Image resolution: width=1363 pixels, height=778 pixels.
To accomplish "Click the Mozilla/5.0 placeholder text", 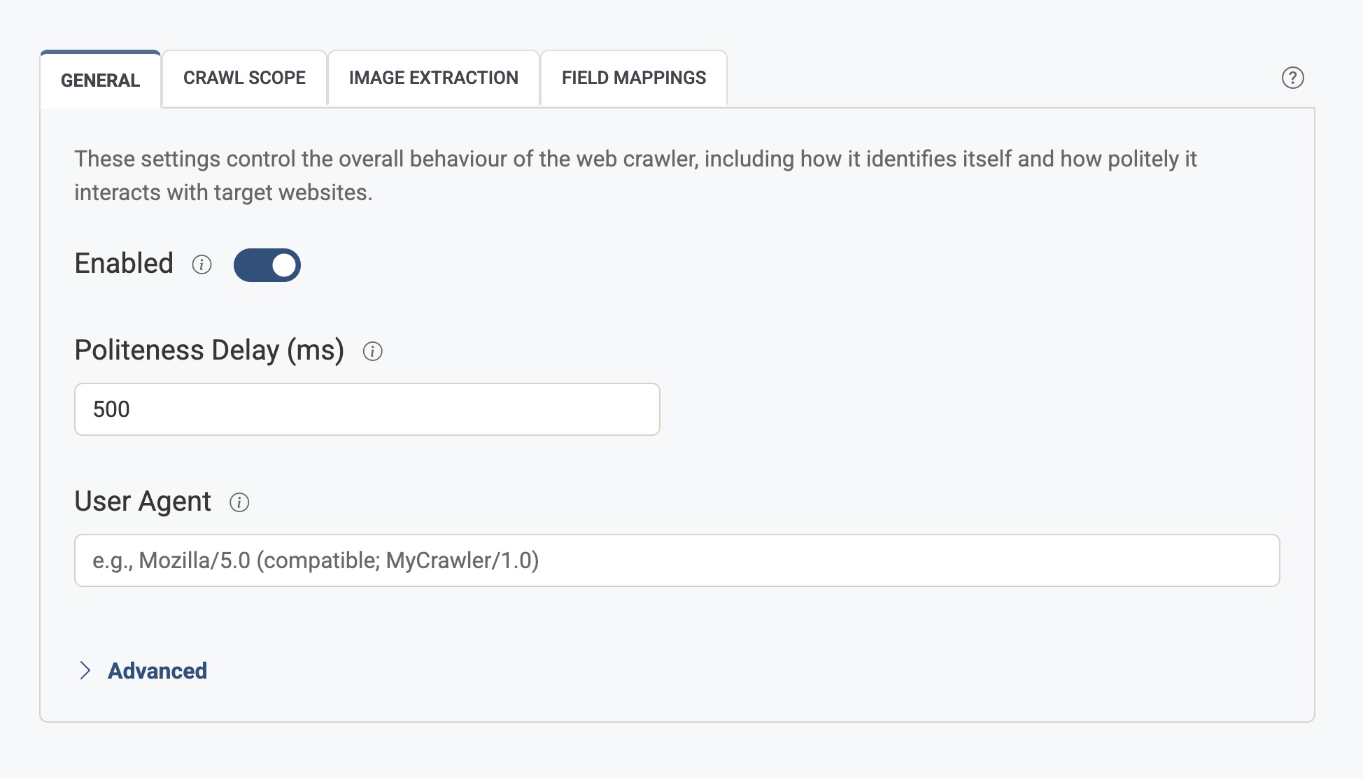I will [316, 560].
